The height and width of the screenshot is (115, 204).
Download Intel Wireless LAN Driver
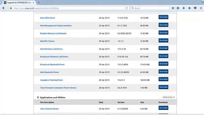[x=163, y=48]
